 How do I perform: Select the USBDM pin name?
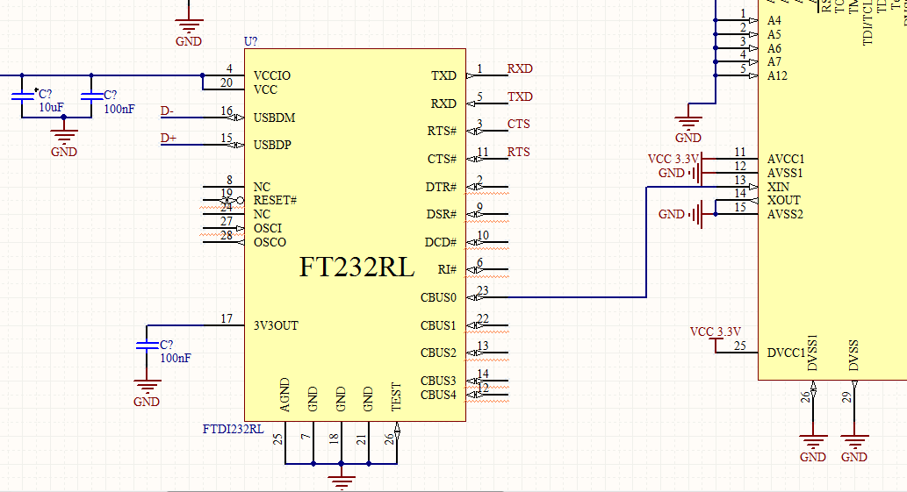(274, 118)
